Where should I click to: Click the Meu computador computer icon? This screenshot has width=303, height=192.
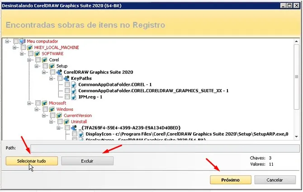click(x=23, y=41)
